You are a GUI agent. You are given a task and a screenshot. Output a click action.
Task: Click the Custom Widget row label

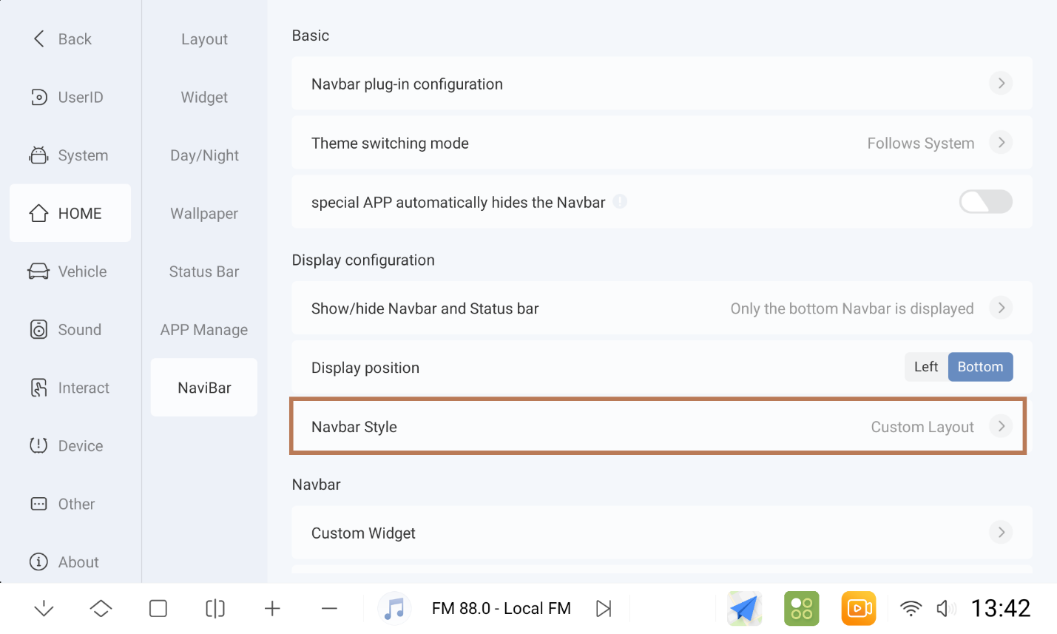[363, 533]
